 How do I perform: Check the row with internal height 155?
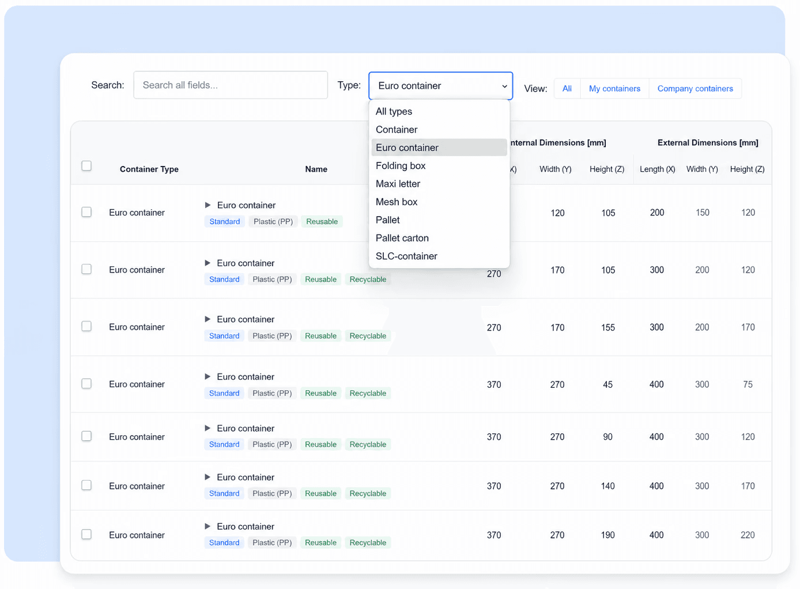86,326
